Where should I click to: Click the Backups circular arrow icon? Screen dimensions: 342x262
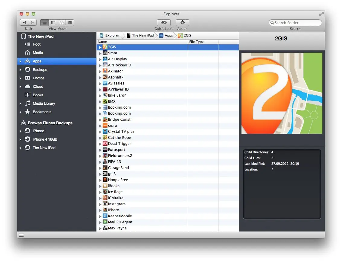click(x=27, y=70)
